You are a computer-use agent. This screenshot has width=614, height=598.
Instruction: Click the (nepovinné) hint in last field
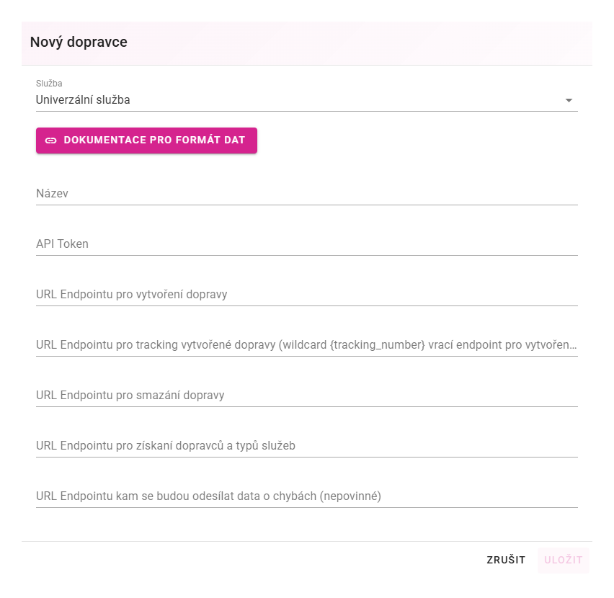tap(350, 496)
